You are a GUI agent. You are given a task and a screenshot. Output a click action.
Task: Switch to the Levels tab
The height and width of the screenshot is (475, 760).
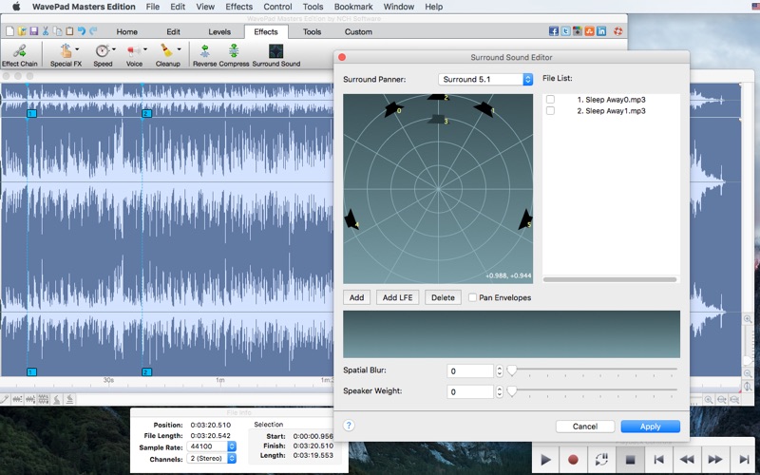point(219,31)
